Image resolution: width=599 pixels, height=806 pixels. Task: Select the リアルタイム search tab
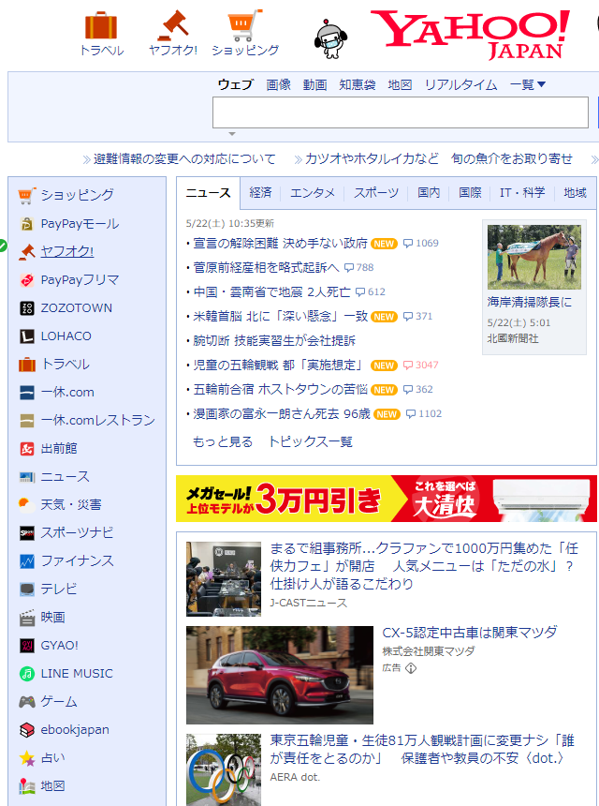coord(460,84)
